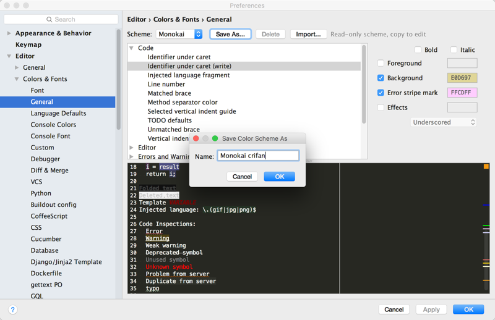
Task: Enable the Effects checkbox
Action: (381, 107)
